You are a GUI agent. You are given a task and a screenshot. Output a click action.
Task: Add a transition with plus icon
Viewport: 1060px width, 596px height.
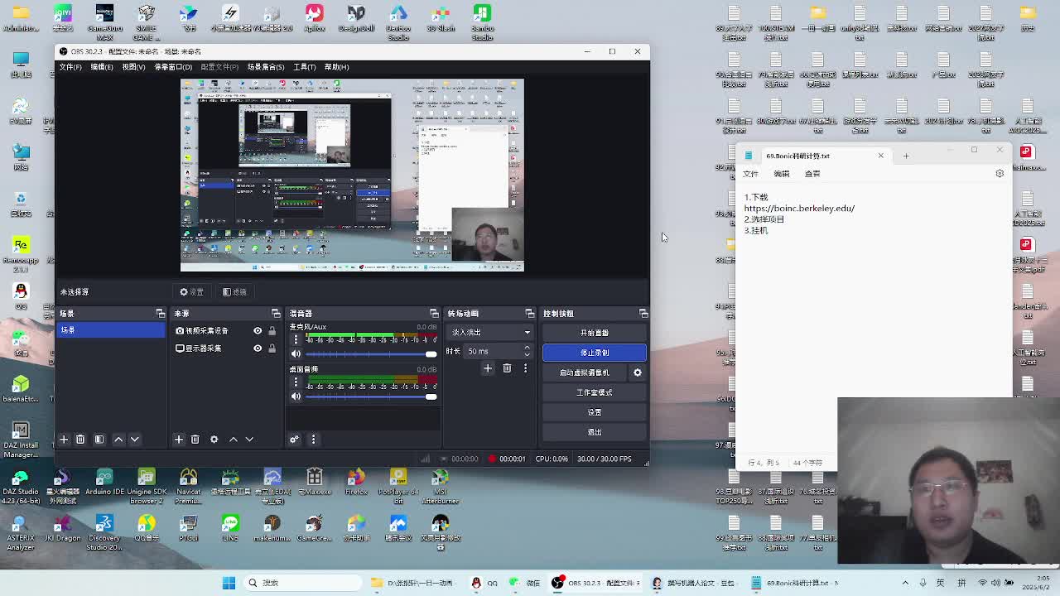(488, 368)
